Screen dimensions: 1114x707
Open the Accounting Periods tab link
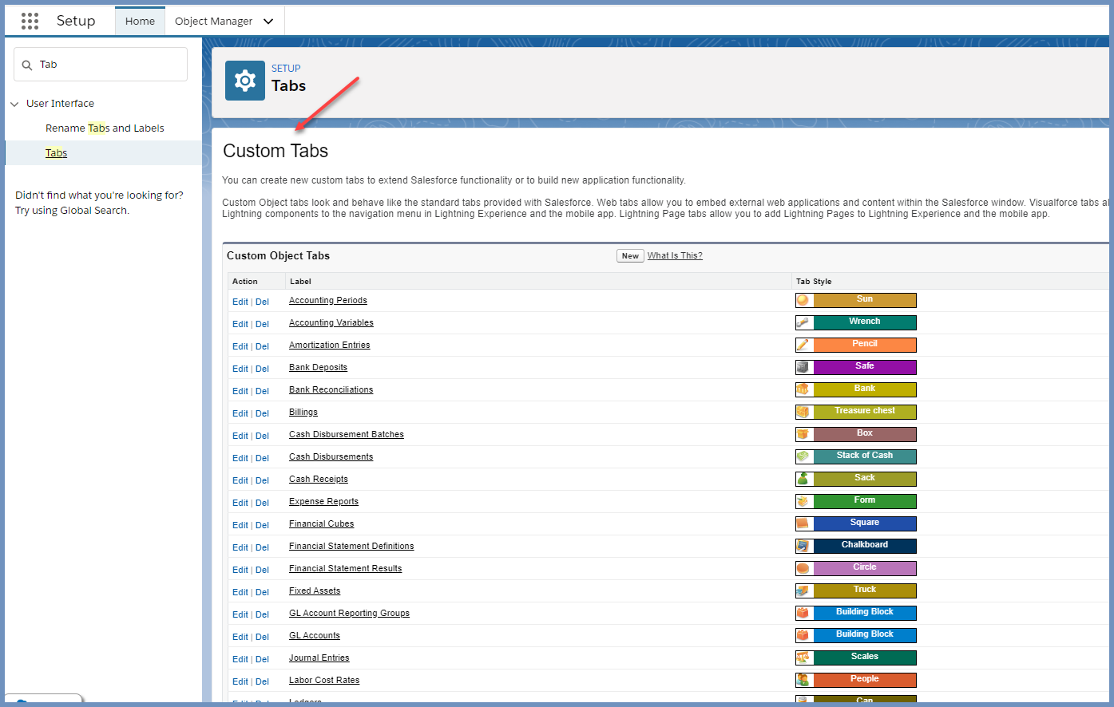[328, 300]
